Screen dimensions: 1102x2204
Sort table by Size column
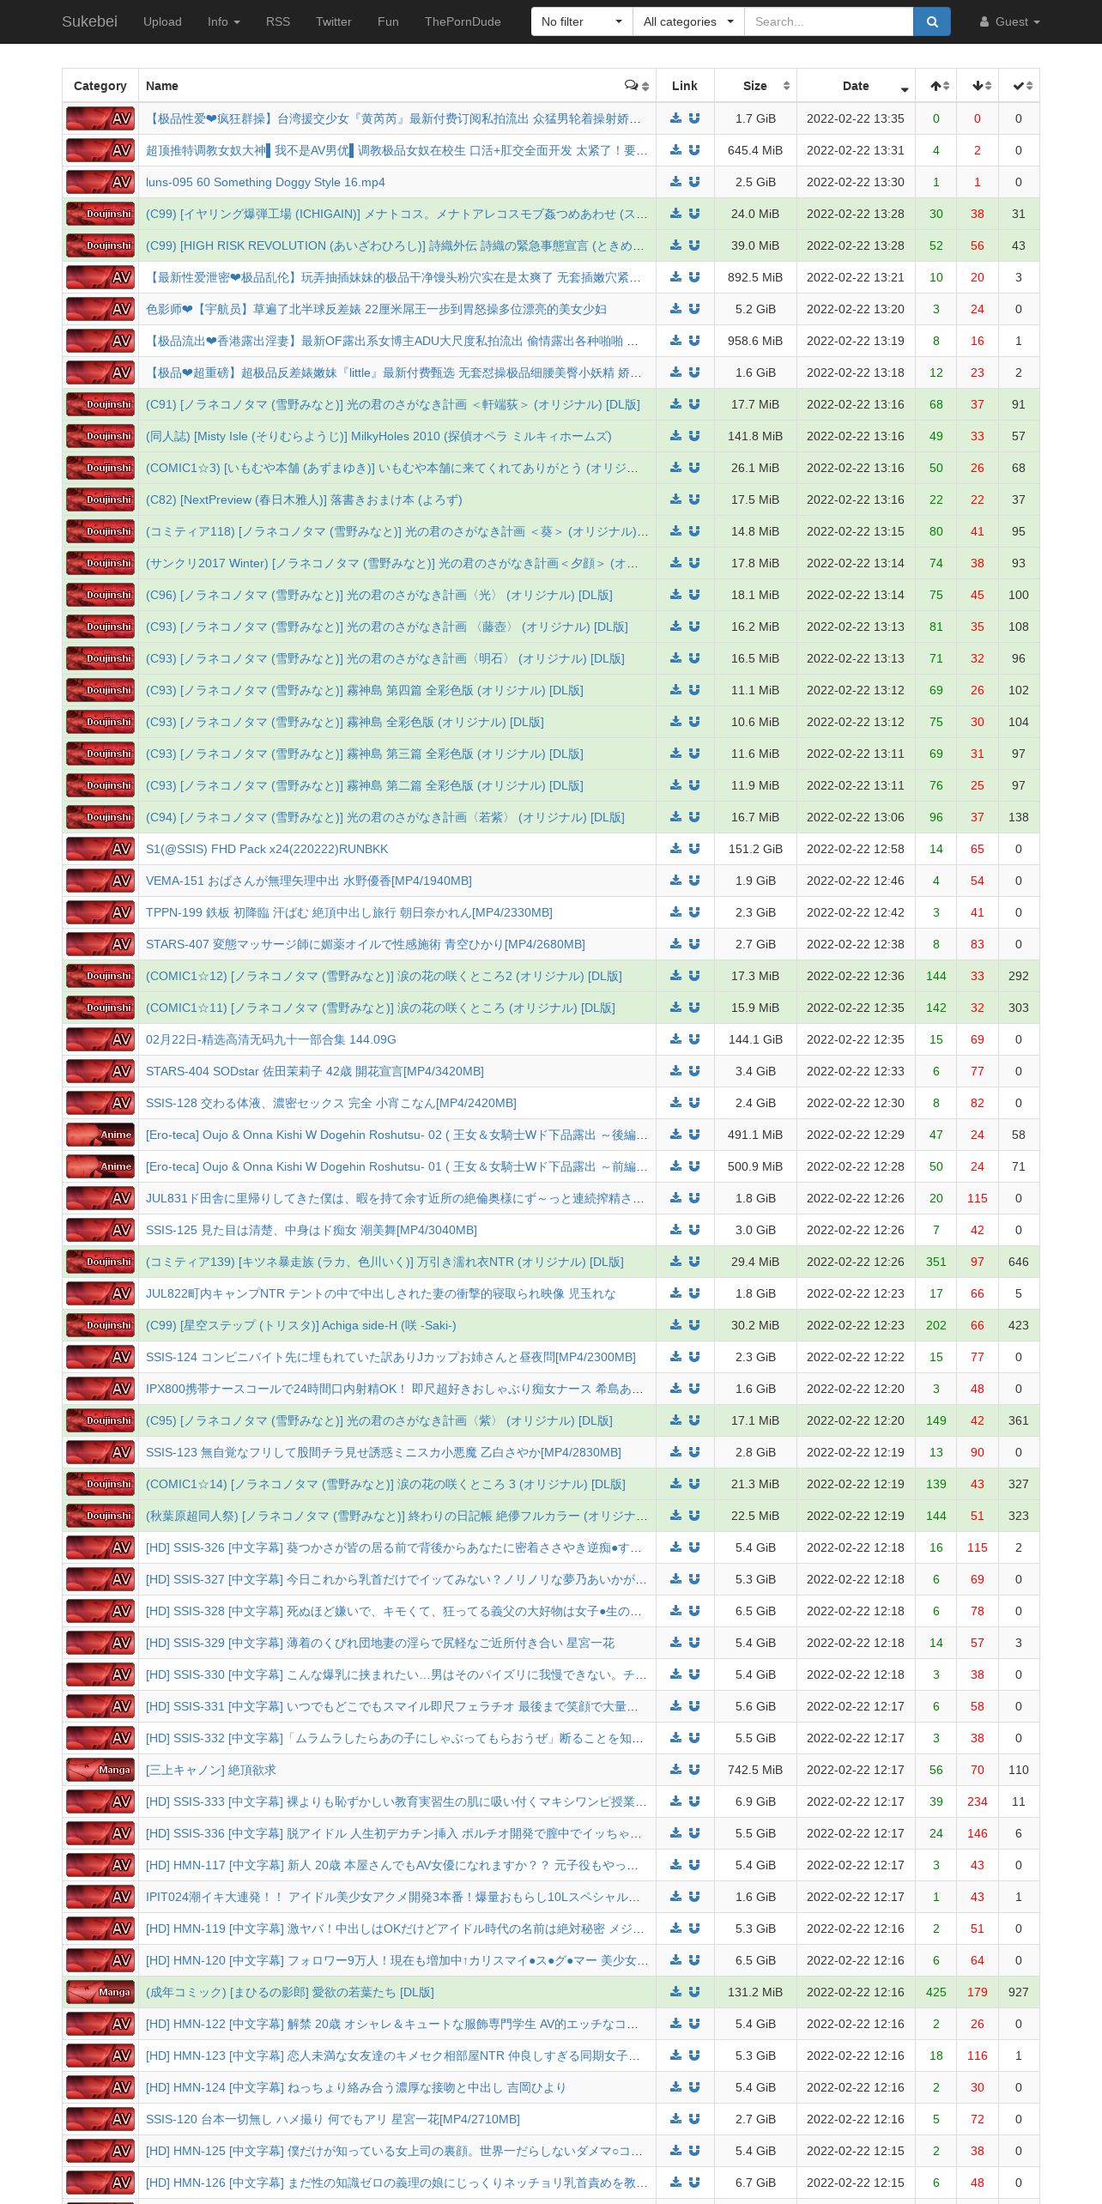[755, 86]
